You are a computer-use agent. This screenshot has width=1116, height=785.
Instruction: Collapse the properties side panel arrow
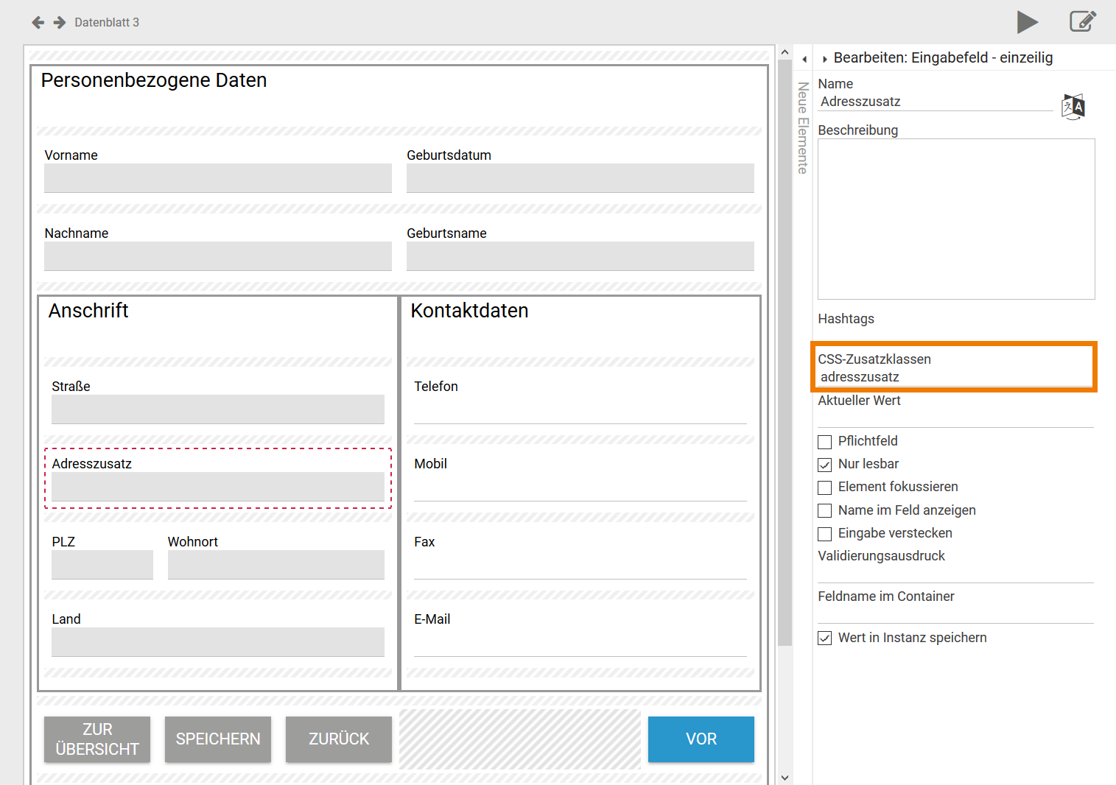click(x=804, y=59)
